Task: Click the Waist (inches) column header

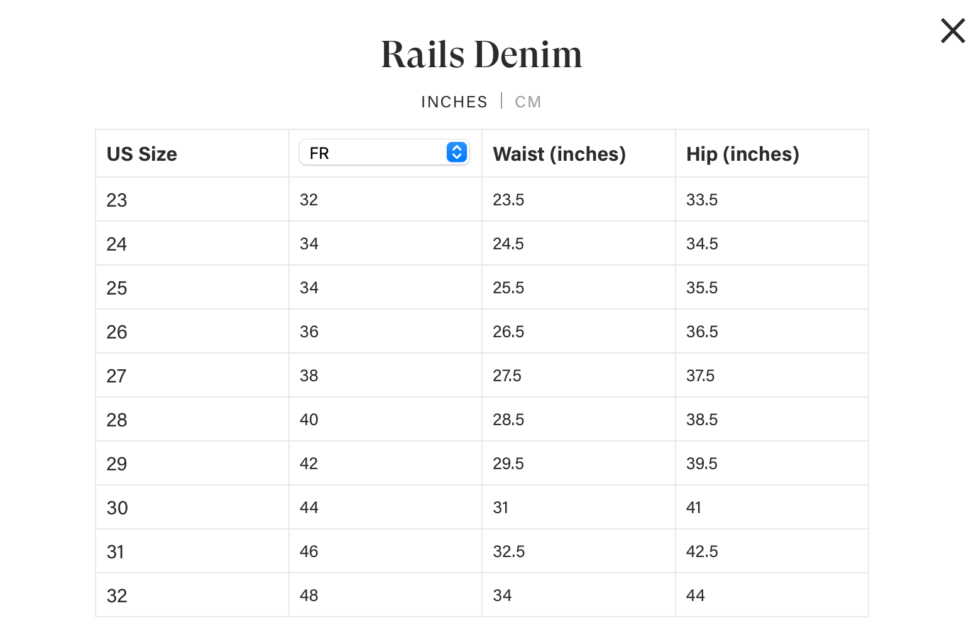Action: [x=559, y=154]
